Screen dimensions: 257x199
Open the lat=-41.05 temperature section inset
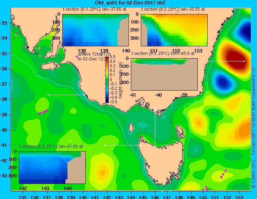coord(52,167)
